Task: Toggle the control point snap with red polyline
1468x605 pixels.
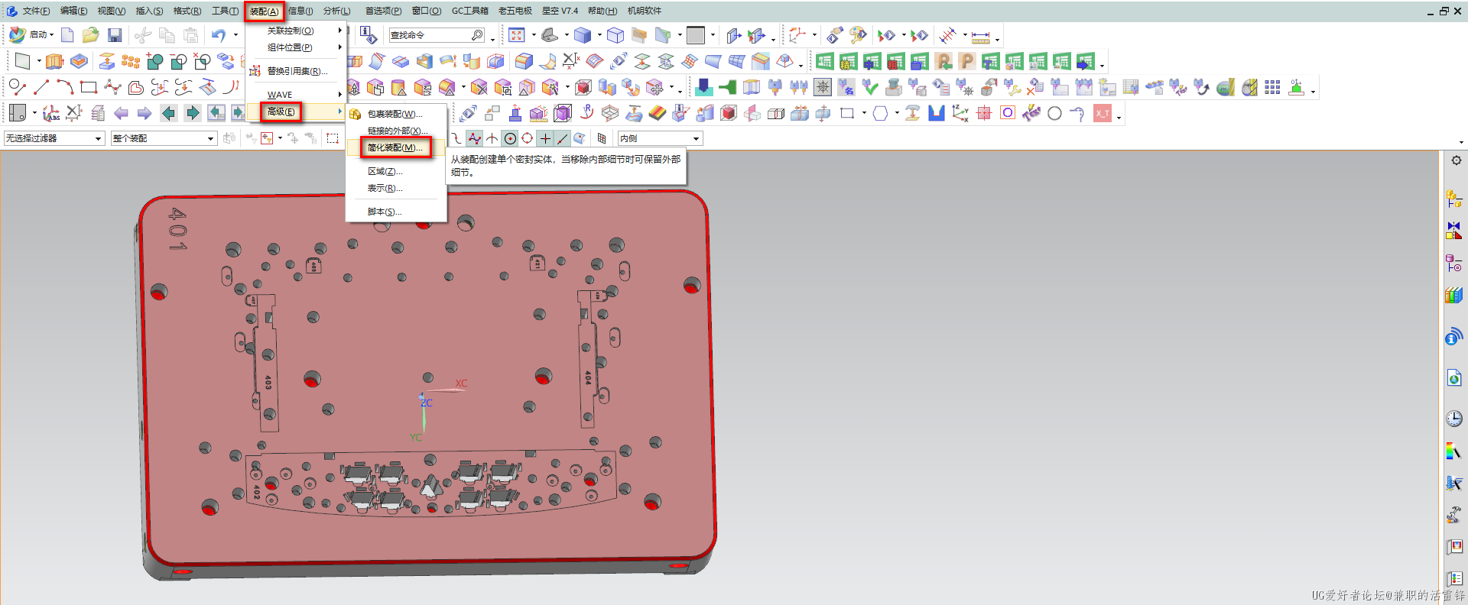Action: click(x=475, y=138)
